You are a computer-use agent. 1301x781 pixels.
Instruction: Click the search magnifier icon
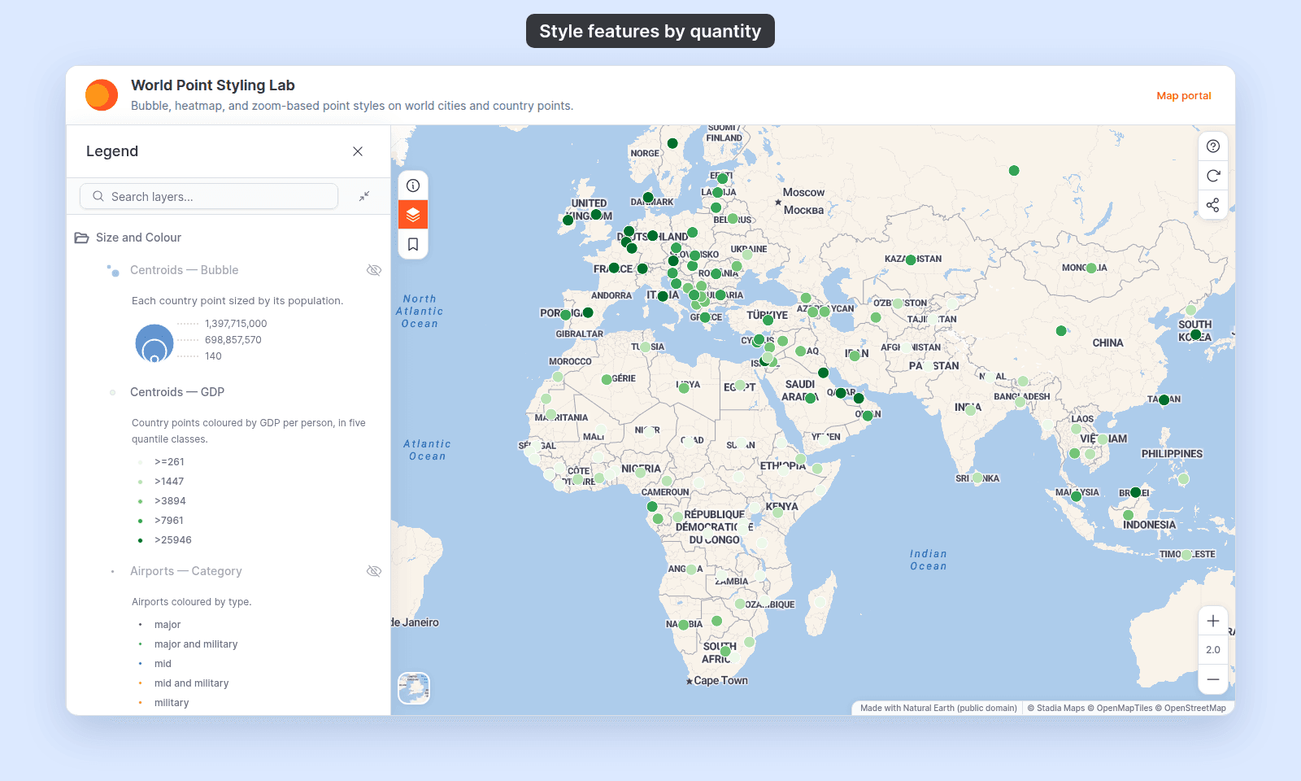click(x=98, y=196)
